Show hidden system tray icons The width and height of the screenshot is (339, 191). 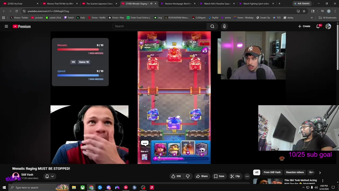coord(304,188)
